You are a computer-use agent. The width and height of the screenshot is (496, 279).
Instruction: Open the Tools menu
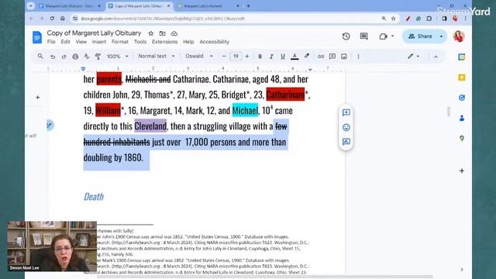pos(140,42)
